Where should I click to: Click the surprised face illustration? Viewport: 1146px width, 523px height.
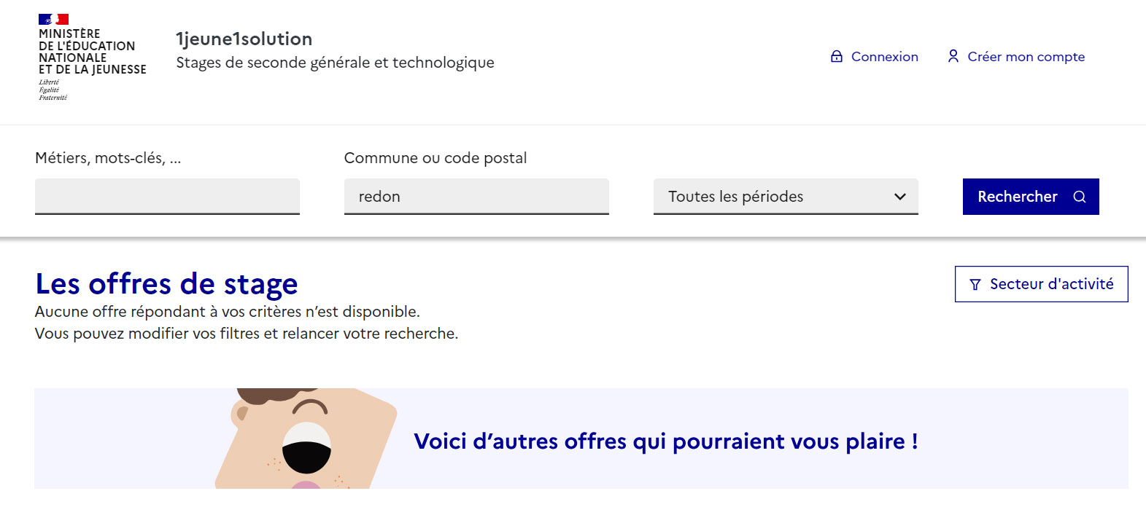point(306,439)
